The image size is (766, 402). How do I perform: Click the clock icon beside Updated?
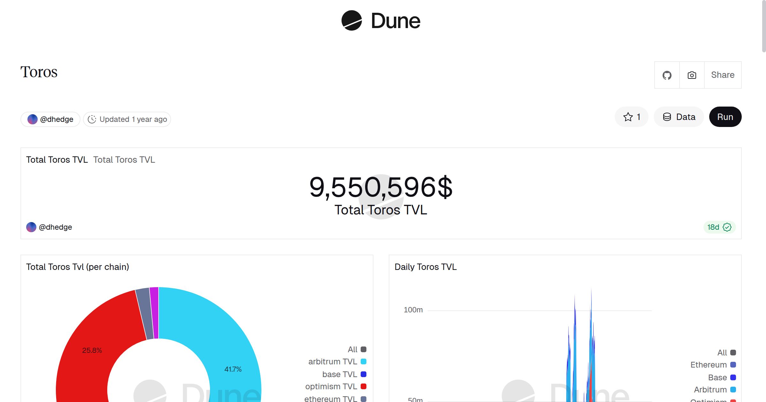[92, 119]
